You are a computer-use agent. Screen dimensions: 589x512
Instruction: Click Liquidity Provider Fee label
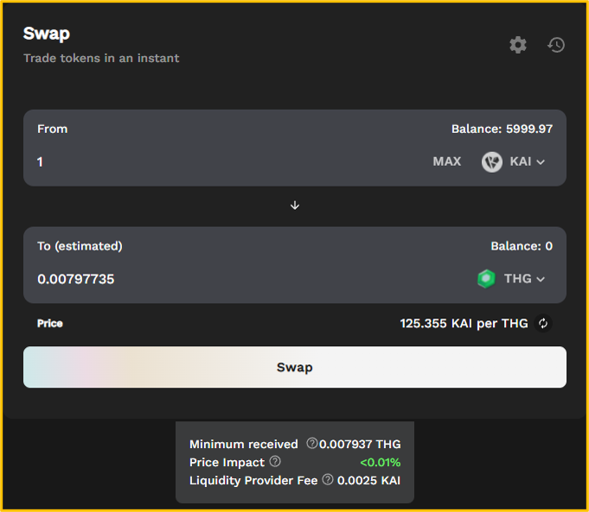click(253, 481)
